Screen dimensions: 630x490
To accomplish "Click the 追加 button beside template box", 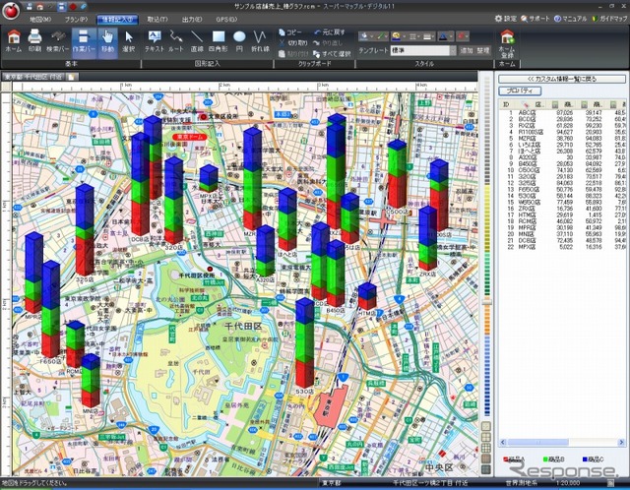I will tap(466, 50).
